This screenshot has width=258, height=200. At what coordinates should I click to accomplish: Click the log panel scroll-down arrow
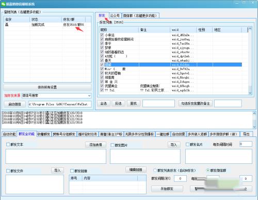254,127
